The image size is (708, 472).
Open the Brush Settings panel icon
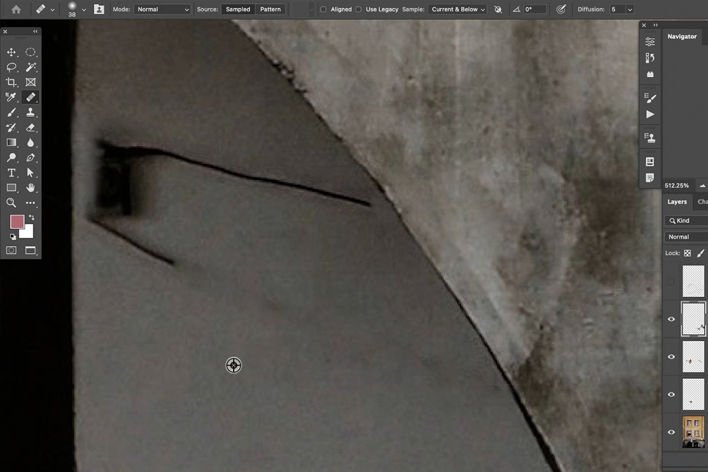click(650, 98)
